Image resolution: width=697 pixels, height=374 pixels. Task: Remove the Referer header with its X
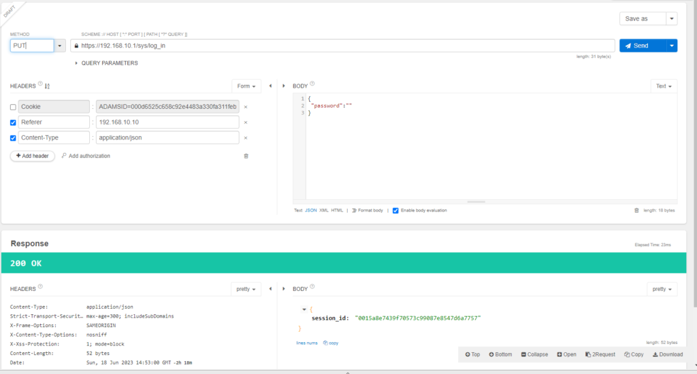point(245,122)
